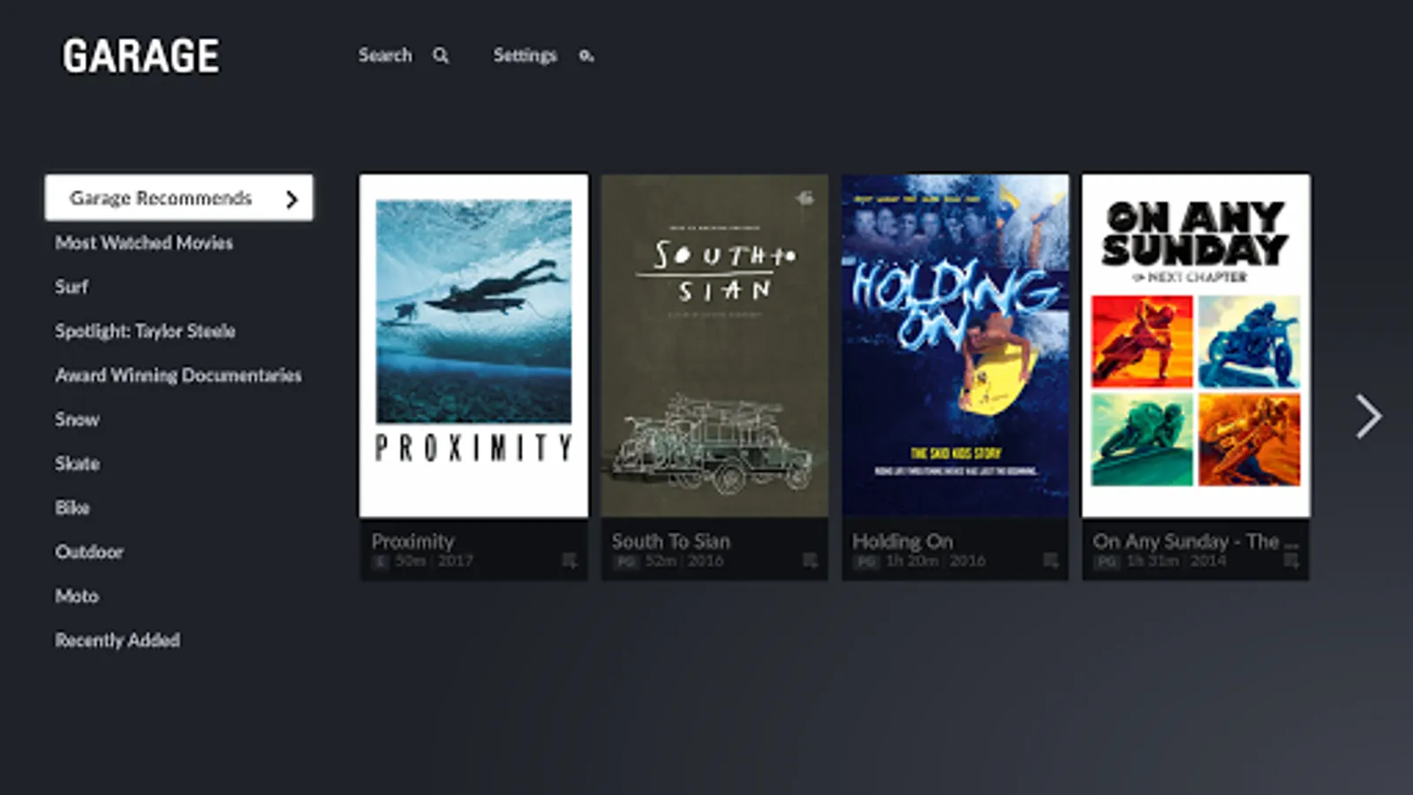Viewport: 1413px width, 795px height.
Task: Add On Any Sunday to watchlist icon
Action: pos(1291,561)
